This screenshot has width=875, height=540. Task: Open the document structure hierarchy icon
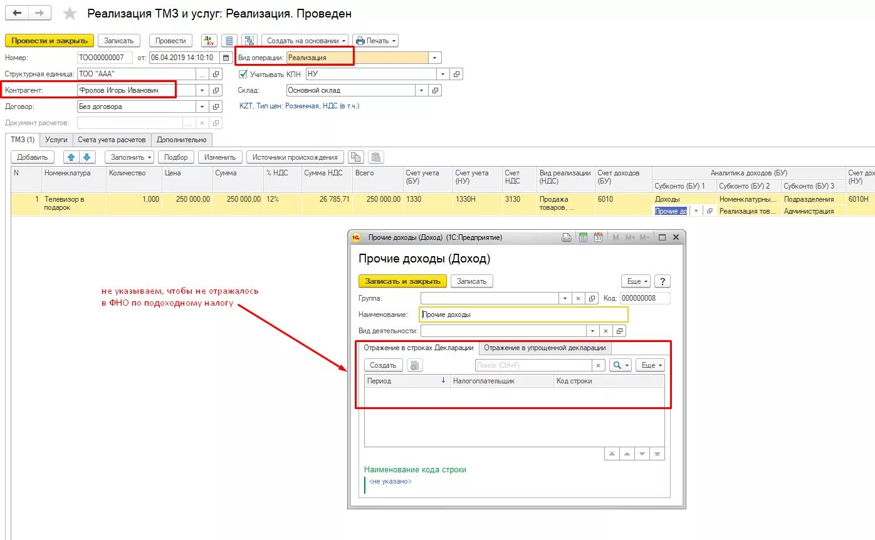pyautogui.click(x=249, y=41)
